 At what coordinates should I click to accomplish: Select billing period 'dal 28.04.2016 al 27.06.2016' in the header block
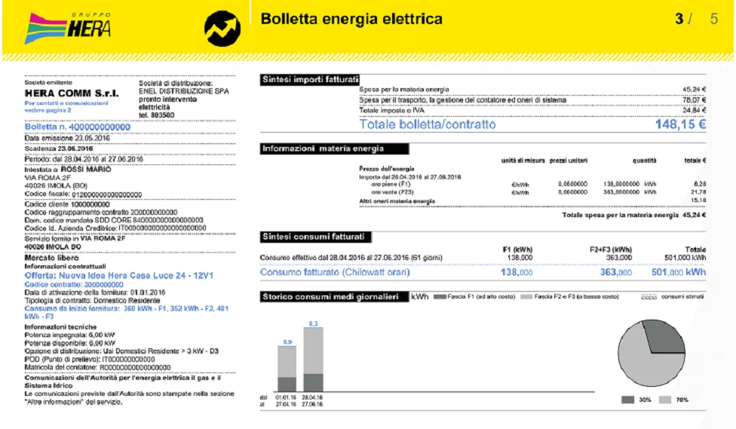(97, 159)
